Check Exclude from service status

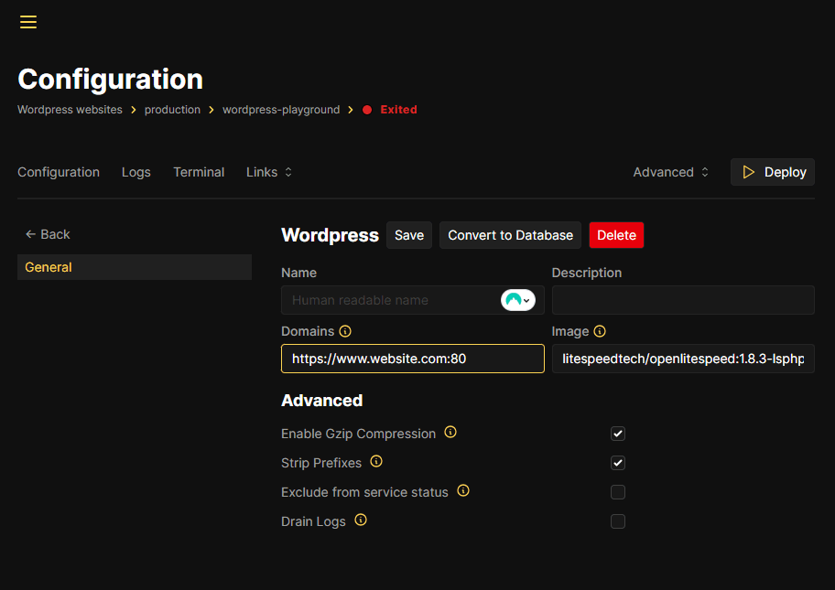coord(618,492)
